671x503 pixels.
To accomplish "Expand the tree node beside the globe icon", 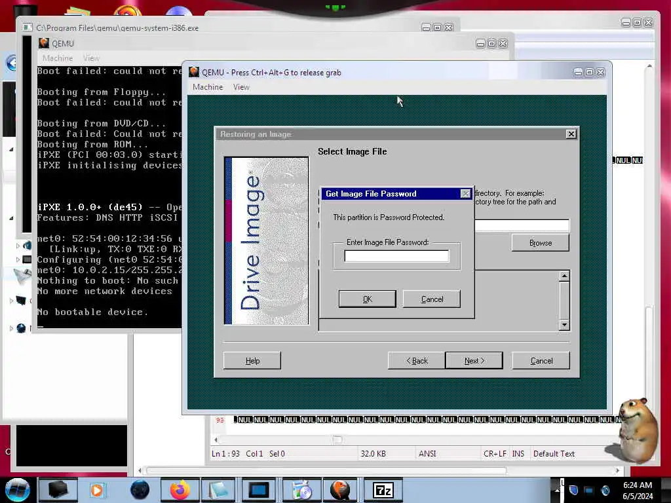I will click(11, 329).
